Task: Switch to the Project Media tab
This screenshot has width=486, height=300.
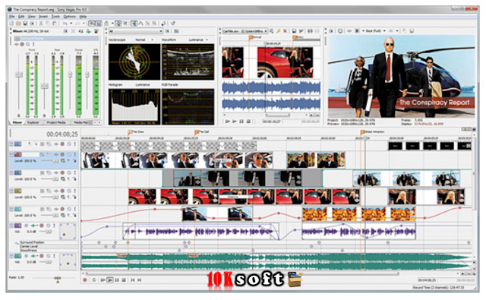Action: point(56,122)
